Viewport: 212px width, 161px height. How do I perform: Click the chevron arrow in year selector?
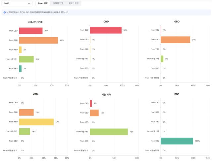coord(29,3)
